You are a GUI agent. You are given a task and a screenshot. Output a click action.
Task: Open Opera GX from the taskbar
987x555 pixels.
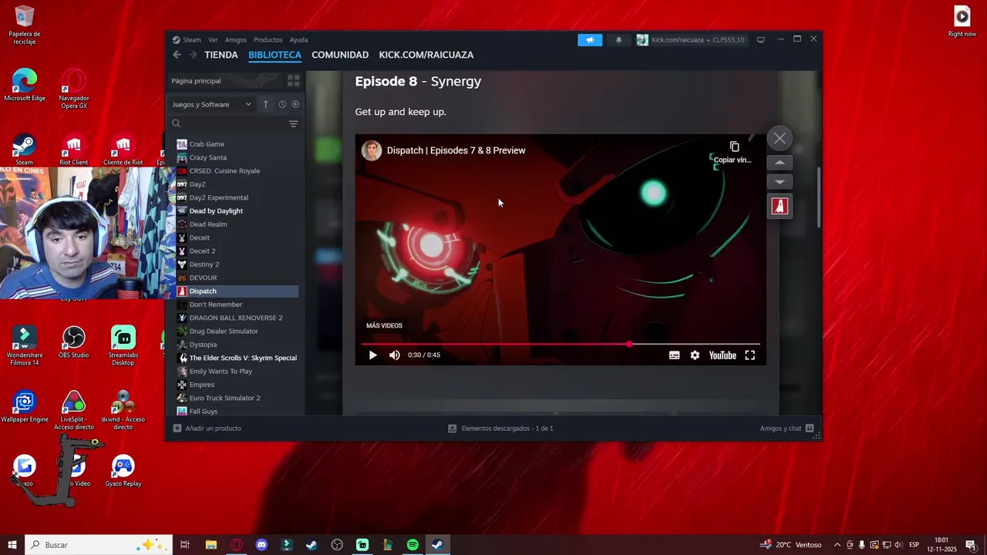tap(236, 545)
